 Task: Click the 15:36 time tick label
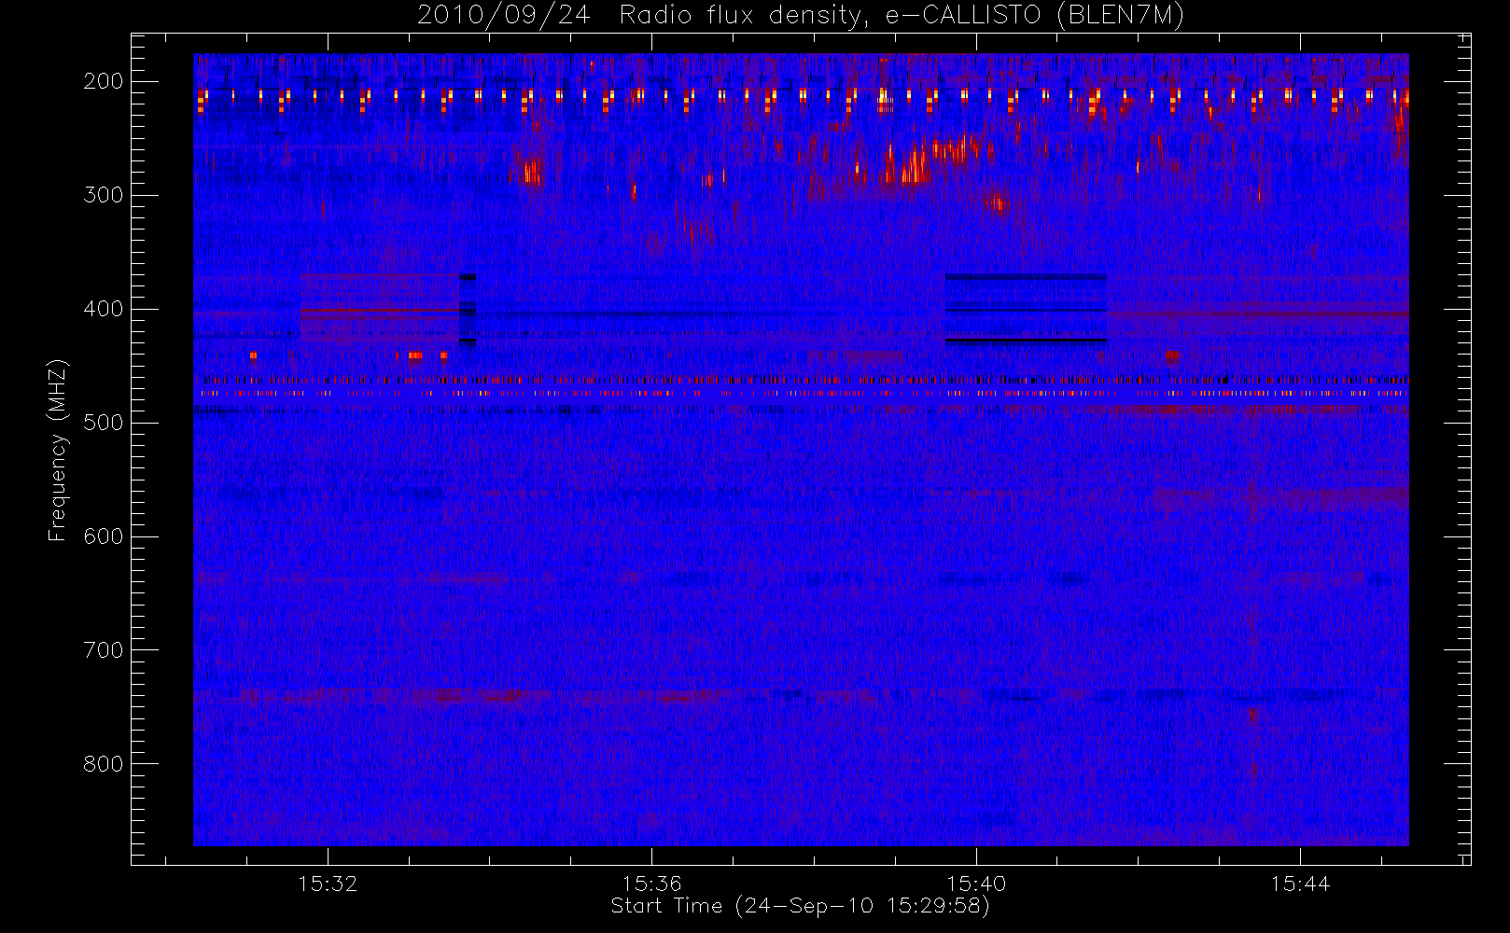pyautogui.click(x=652, y=883)
